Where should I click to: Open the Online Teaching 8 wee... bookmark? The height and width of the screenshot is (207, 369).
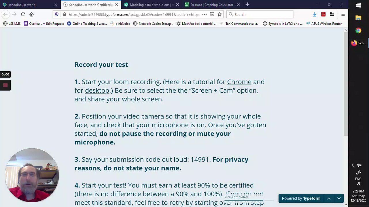(x=87, y=24)
